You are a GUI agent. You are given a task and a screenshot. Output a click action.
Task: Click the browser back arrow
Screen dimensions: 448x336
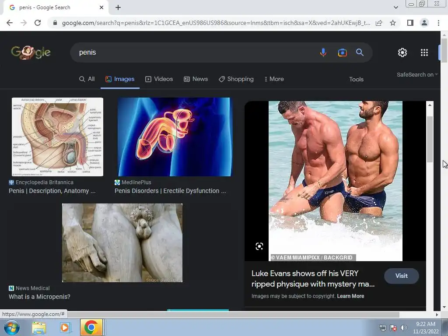[x=10, y=23]
